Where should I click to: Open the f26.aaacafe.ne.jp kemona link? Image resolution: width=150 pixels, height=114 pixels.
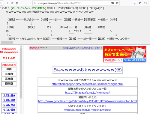tap(87, 93)
